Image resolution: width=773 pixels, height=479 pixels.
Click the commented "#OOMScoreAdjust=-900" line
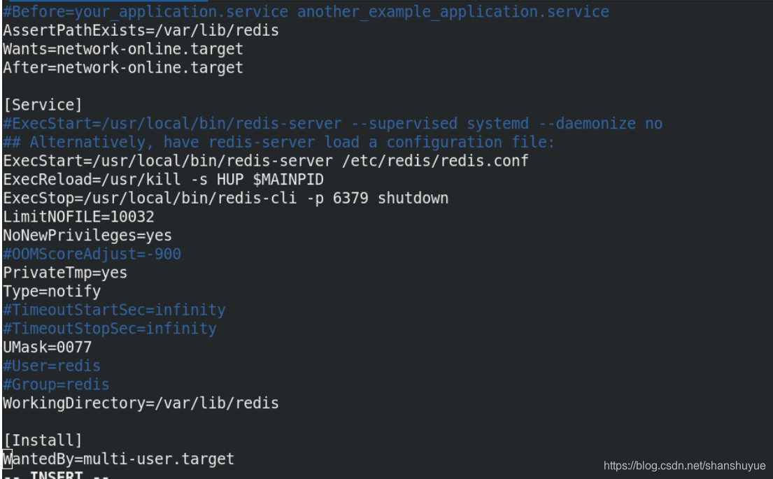tap(92, 255)
